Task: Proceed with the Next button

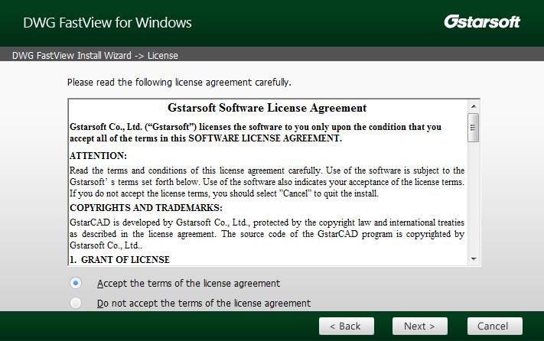Action: coord(419,326)
